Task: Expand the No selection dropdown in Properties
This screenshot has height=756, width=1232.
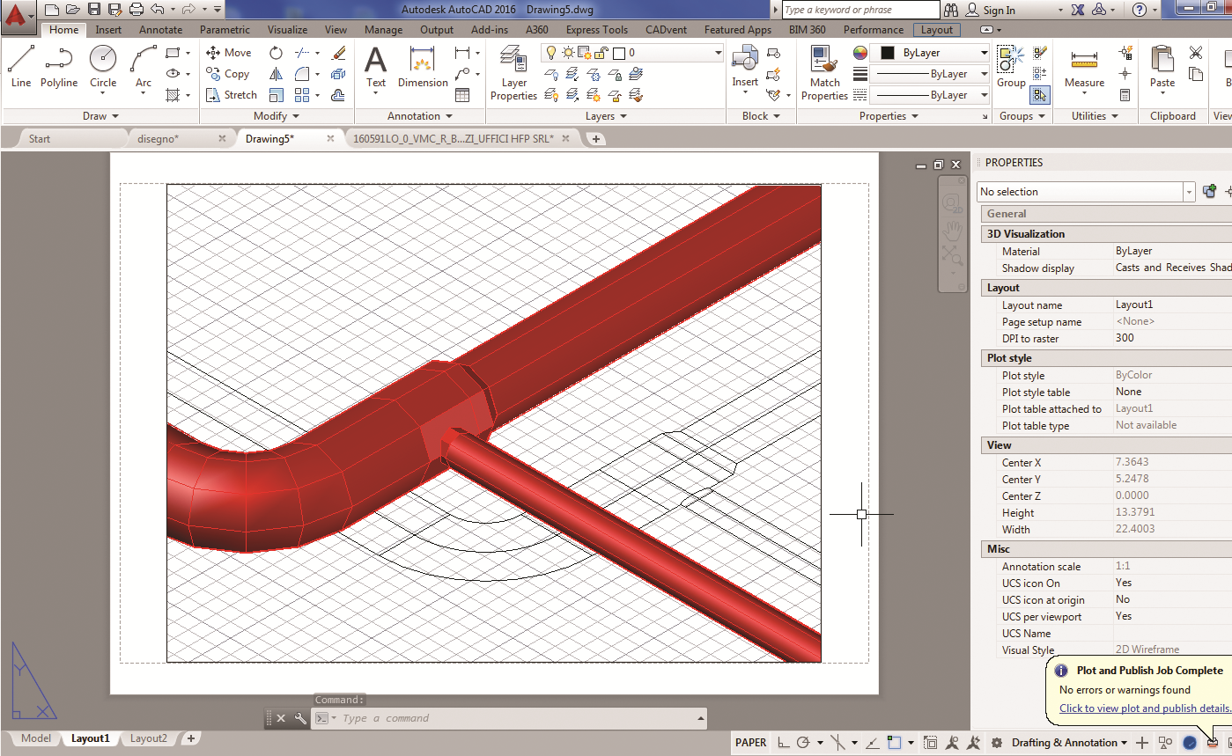Action: [1189, 192]
